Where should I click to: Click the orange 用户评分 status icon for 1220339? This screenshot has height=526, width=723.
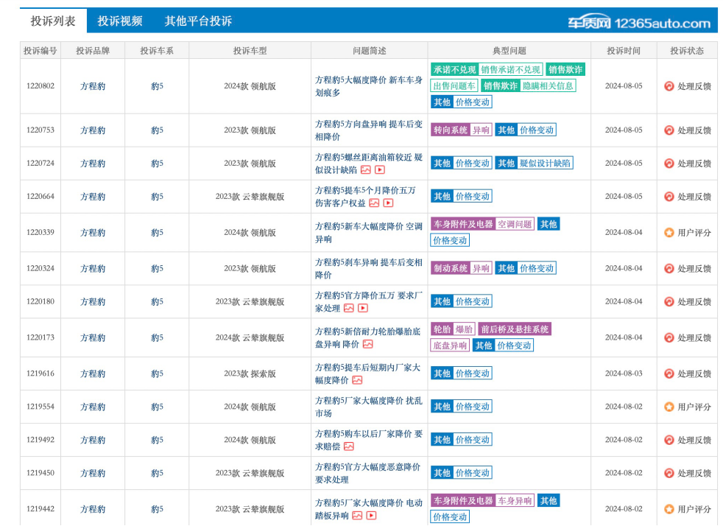pos(669,233)
